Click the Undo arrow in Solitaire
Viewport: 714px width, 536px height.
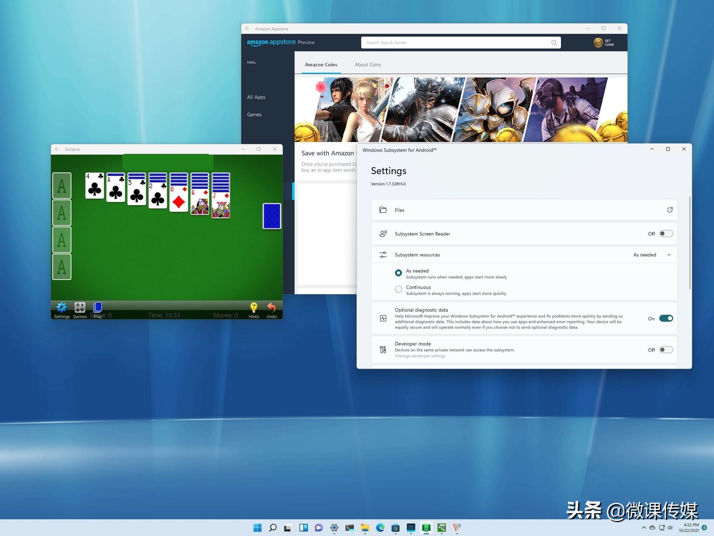[x=271, y=307]
